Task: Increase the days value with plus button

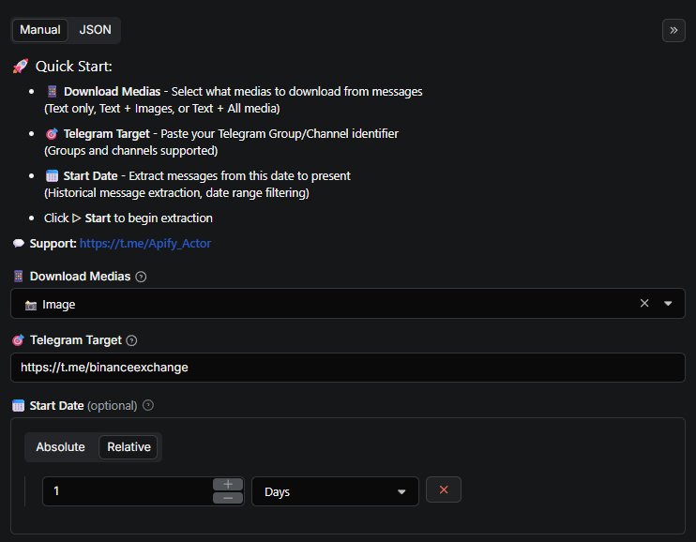Action: [228, 484]
